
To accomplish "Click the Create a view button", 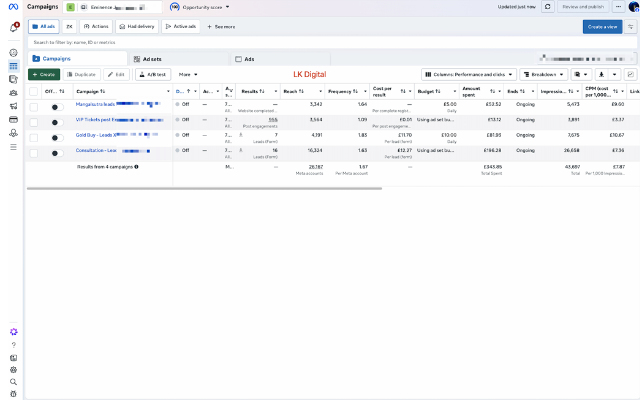I will [x=602, y=27].
